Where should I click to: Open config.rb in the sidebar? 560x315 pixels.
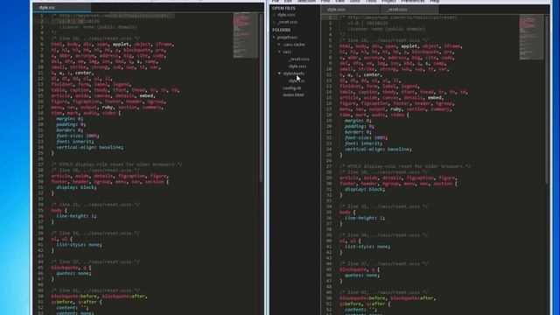coord(292,87)
